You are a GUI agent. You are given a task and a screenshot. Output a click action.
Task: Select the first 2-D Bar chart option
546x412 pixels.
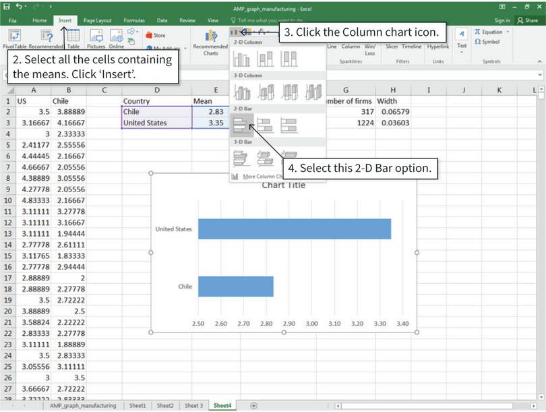[239, 124]
